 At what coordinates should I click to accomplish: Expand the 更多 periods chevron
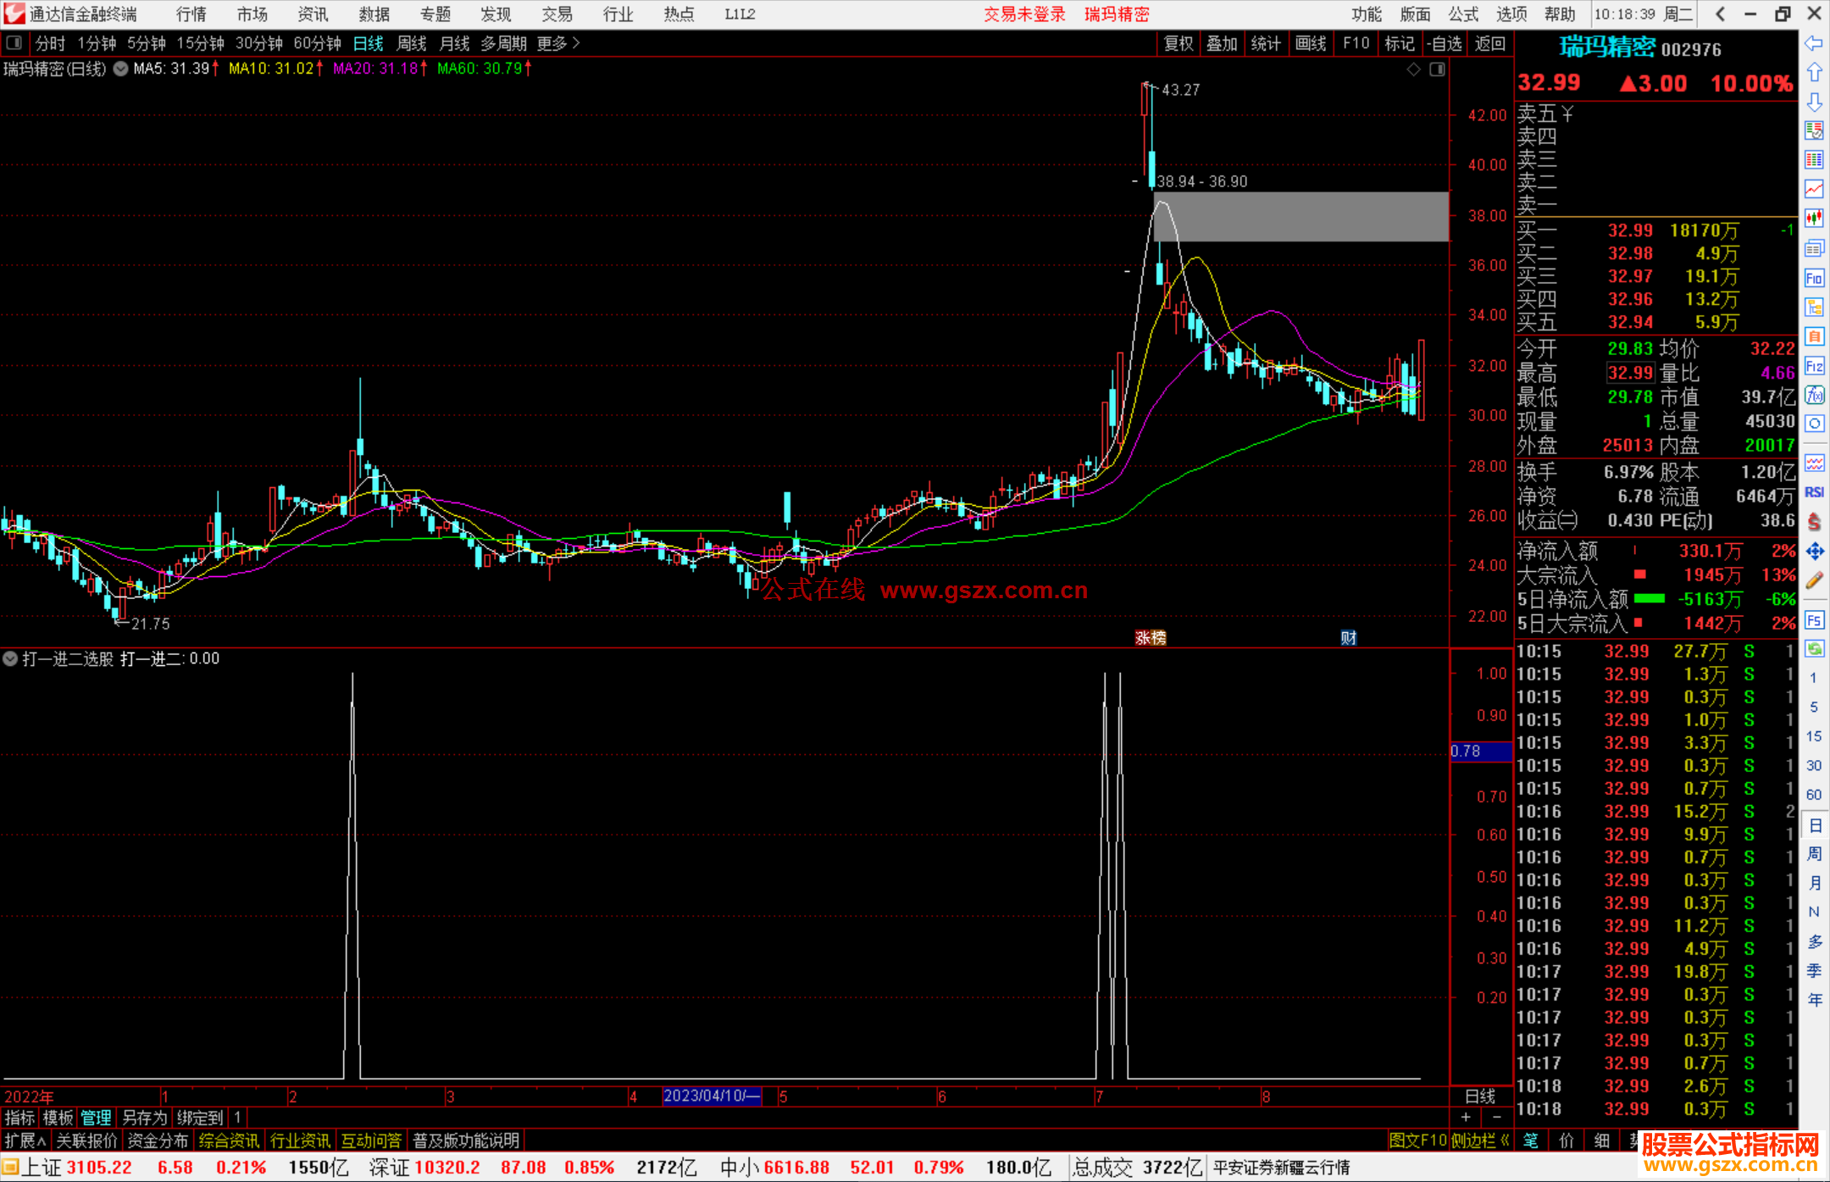coord(576,42)
